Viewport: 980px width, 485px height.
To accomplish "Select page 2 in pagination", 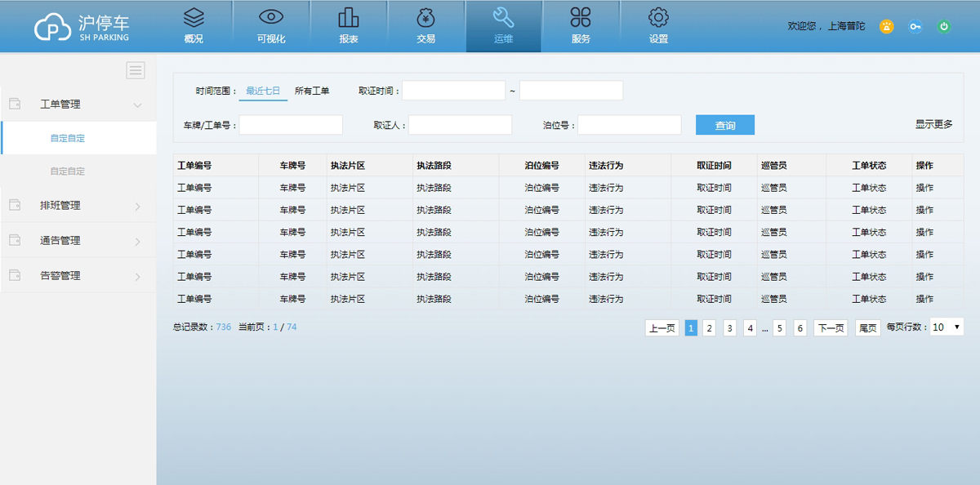I will point(710,327).
